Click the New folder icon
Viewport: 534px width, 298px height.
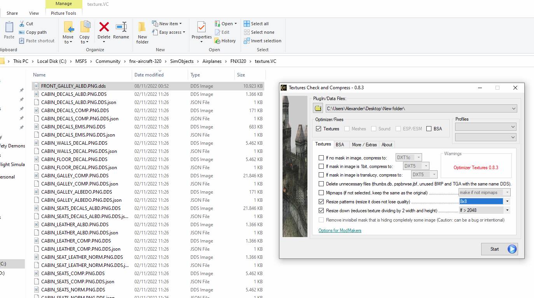(x=142, y=27)
